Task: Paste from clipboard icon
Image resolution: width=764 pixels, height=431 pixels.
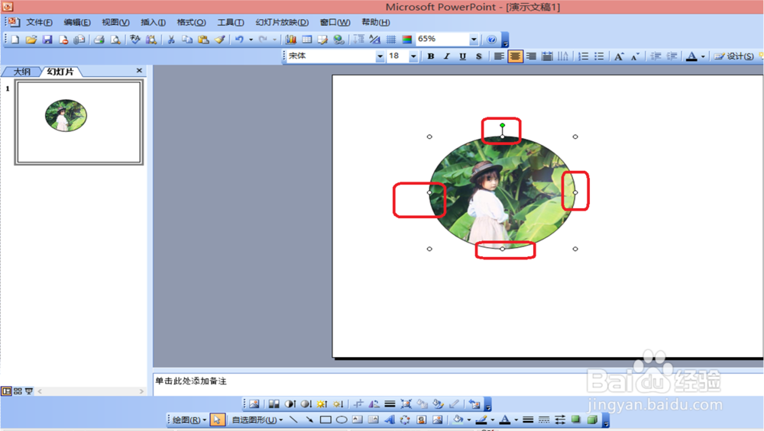Action: pyautogui.click(x=204, y=40)
